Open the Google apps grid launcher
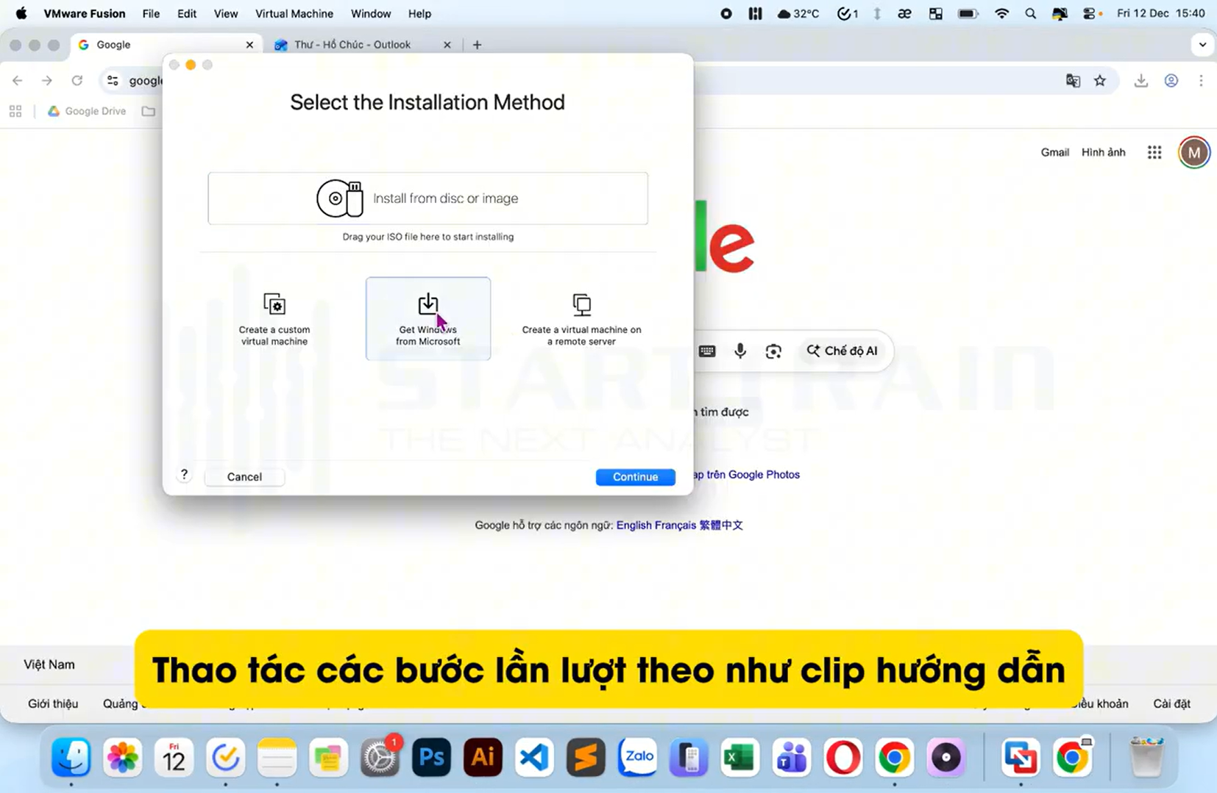The image size is (1217, 793). [1154, 152]
